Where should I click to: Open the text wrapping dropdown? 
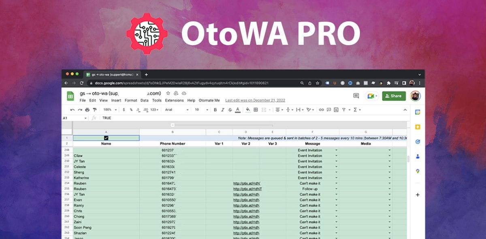point(300,110)
